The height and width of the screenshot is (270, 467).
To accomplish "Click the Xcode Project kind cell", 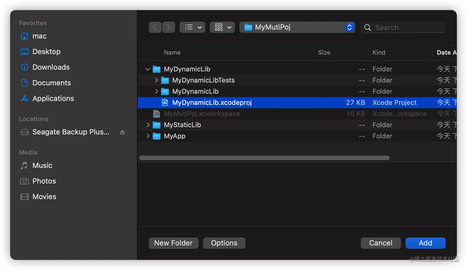I will point(395,103).
